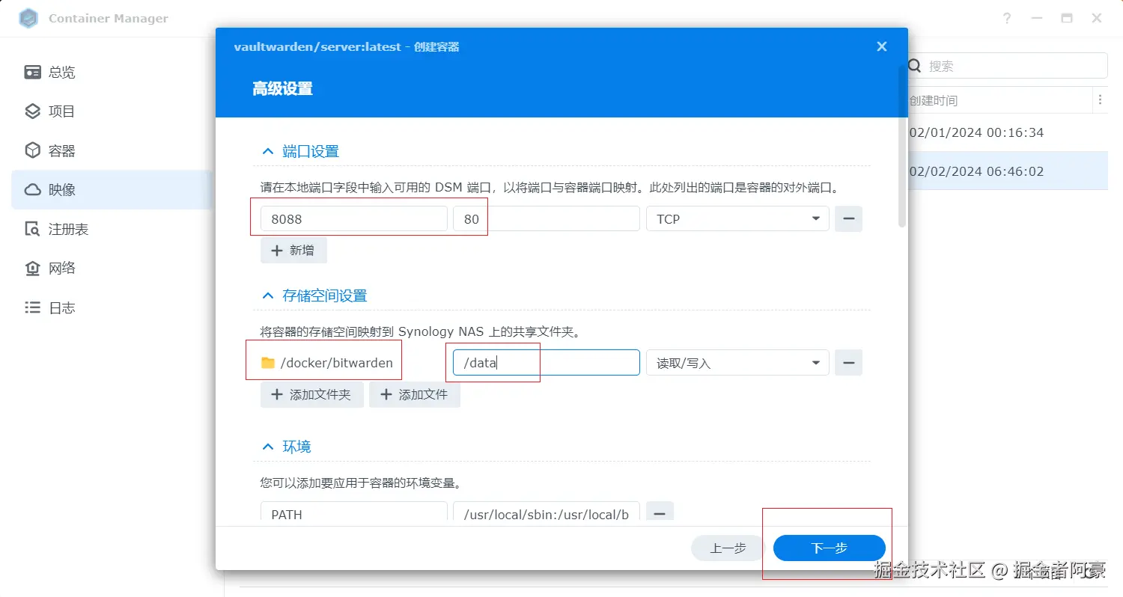Click the 注册表 search-file sidebar icon
The width and height of the screenshot is (1123, 597).
pyautogui.click(x=32, y=229)
